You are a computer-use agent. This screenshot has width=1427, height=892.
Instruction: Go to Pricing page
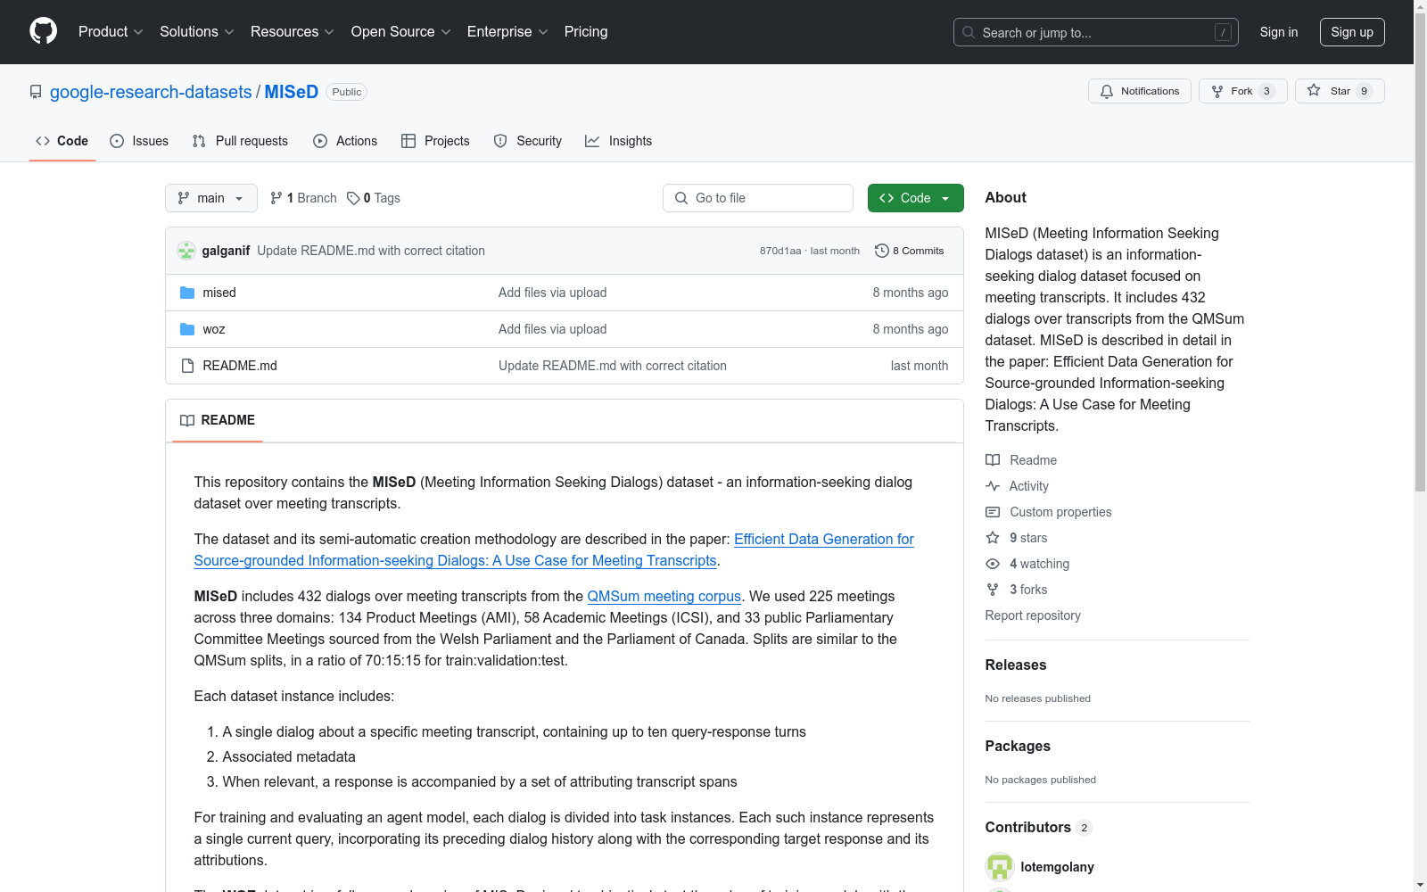pyautogui.click(x=586, y=31)
